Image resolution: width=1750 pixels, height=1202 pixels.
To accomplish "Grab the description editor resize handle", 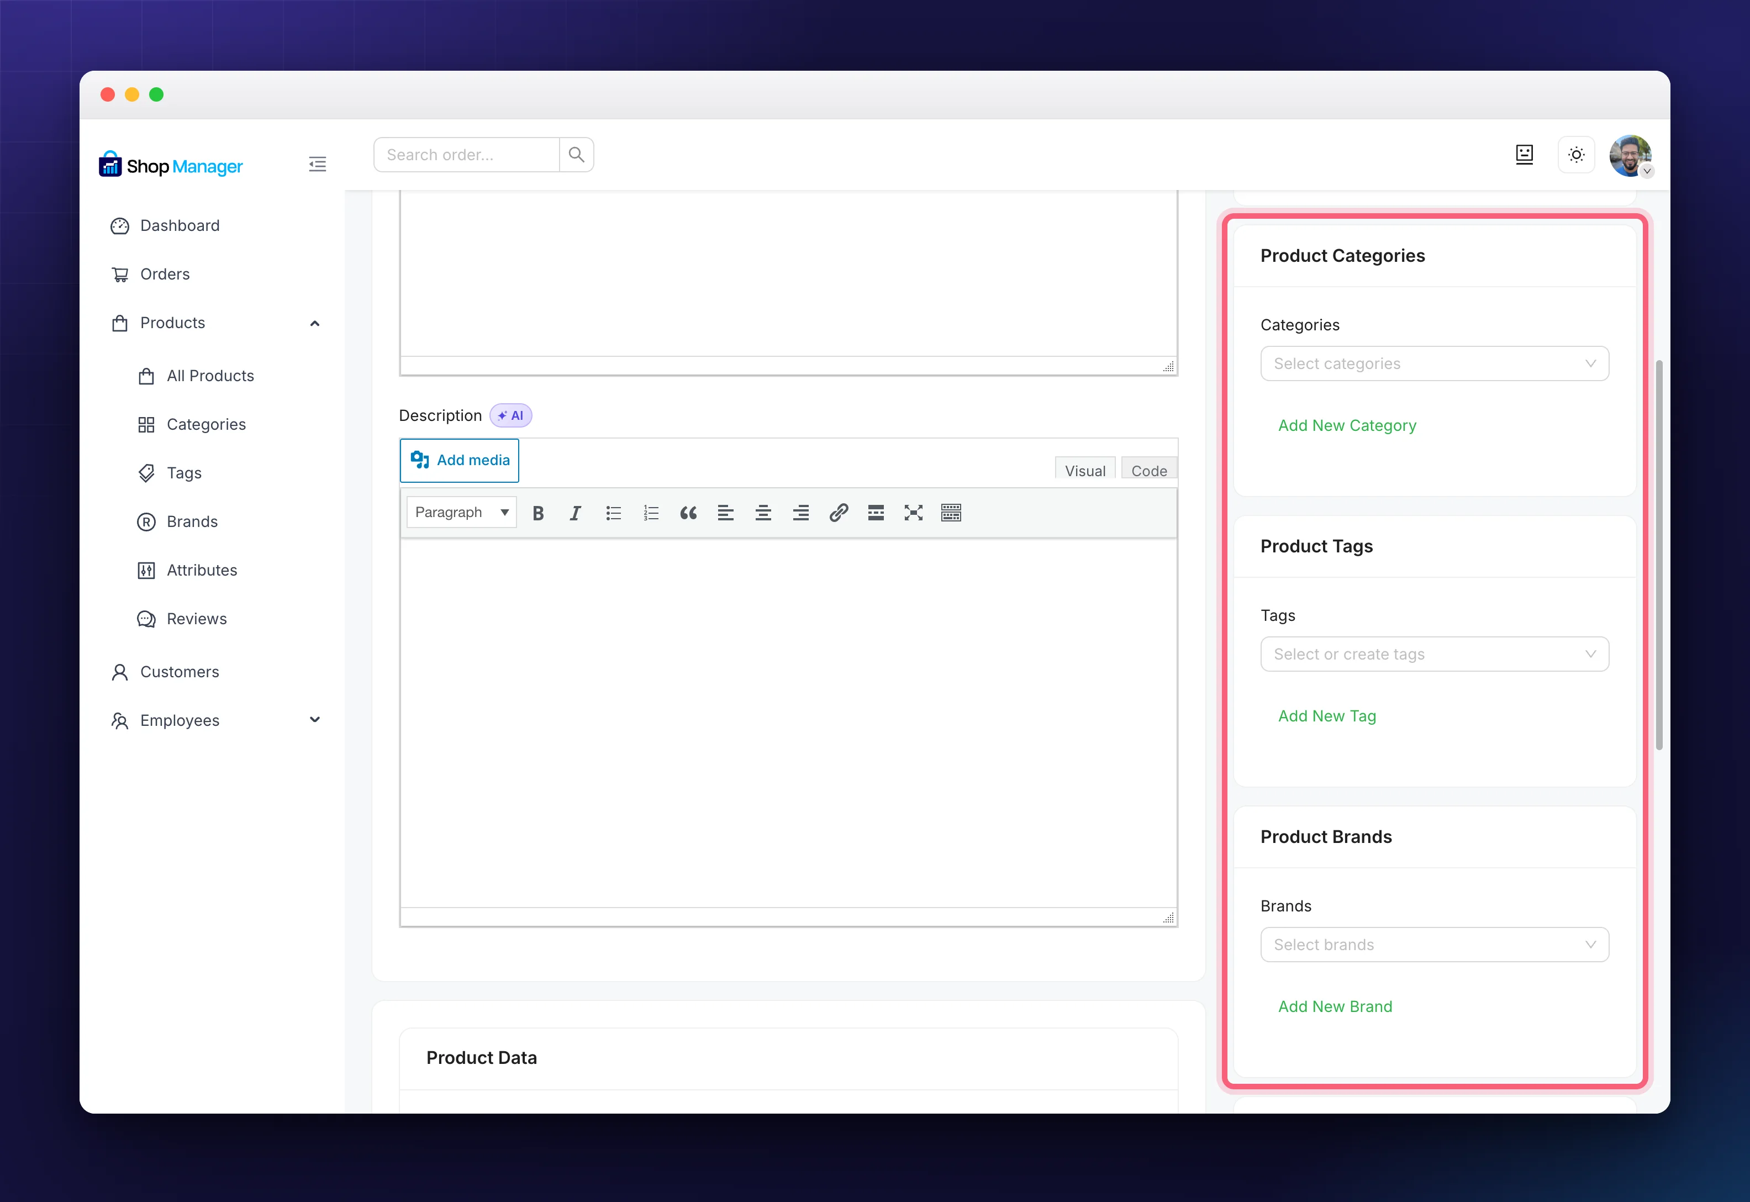I will tap(1169, 918).
